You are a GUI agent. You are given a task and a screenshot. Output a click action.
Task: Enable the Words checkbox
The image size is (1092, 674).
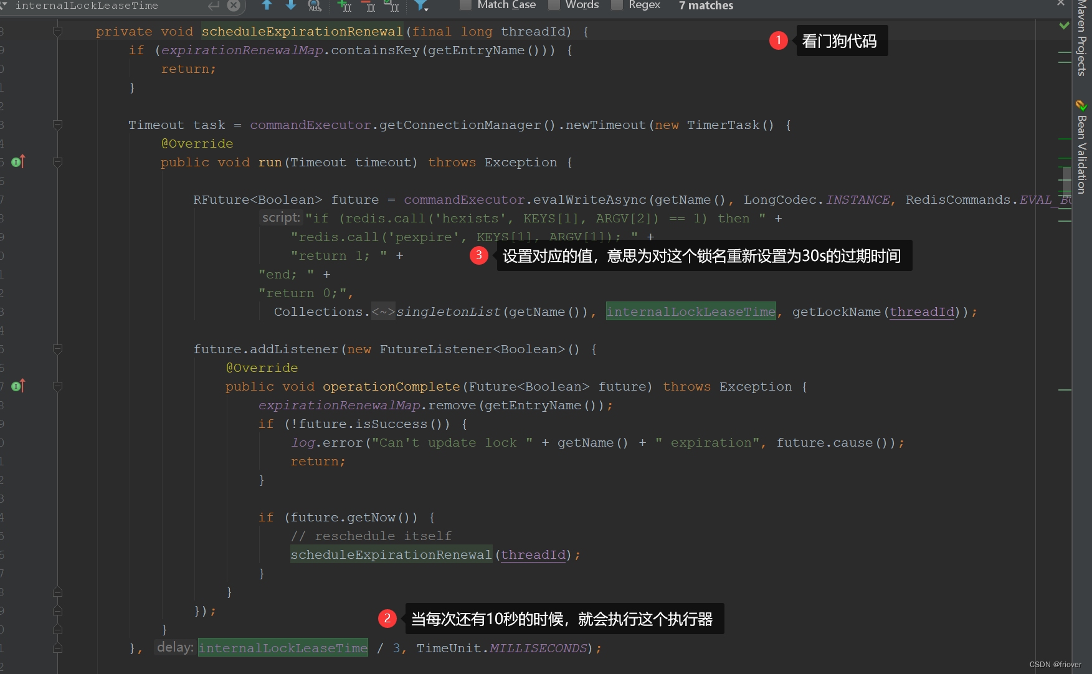[554, 5]
